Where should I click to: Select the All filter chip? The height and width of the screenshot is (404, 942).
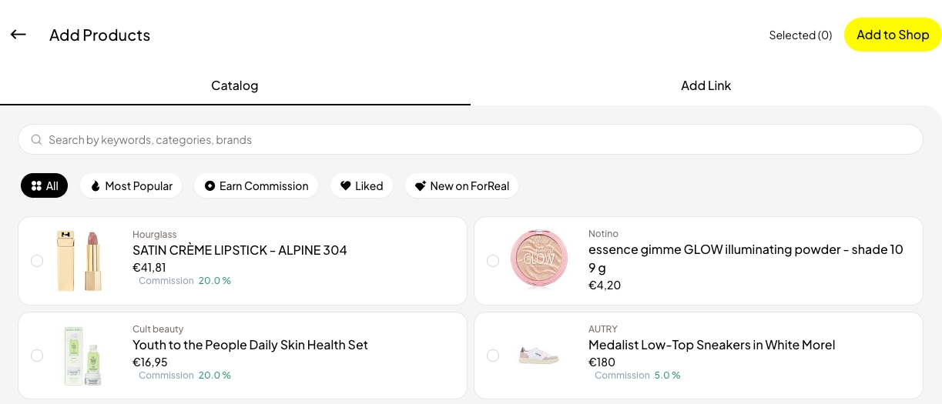point(45,186)
